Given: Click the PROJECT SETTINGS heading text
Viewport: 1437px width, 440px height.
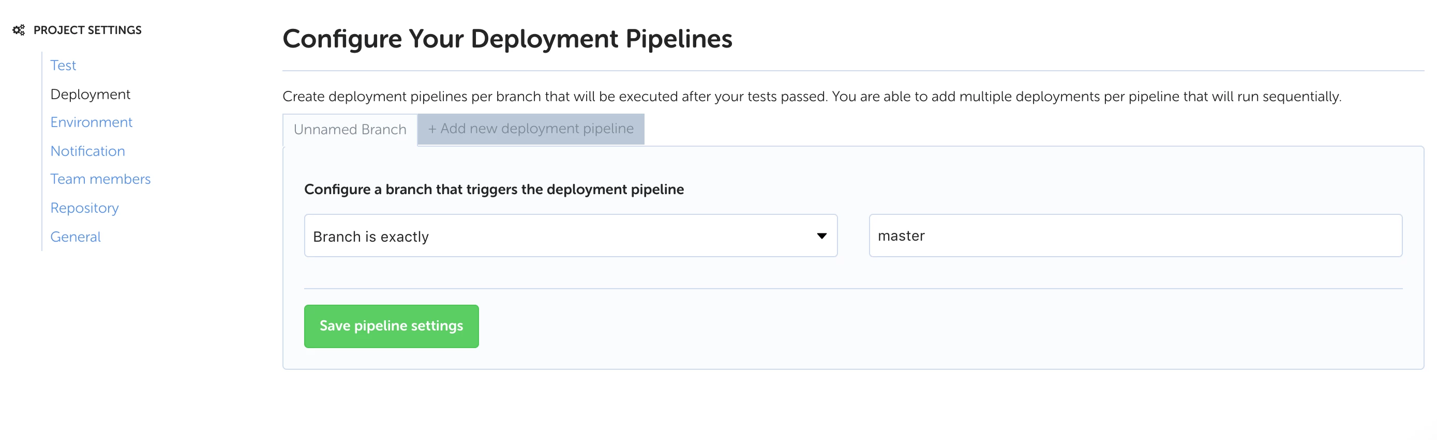Looking at the screenshot, I should point(87,30).
